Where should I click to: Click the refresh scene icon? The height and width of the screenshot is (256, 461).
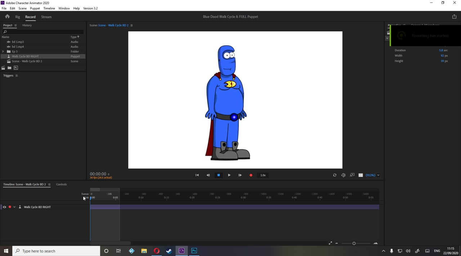coord(335,175)
